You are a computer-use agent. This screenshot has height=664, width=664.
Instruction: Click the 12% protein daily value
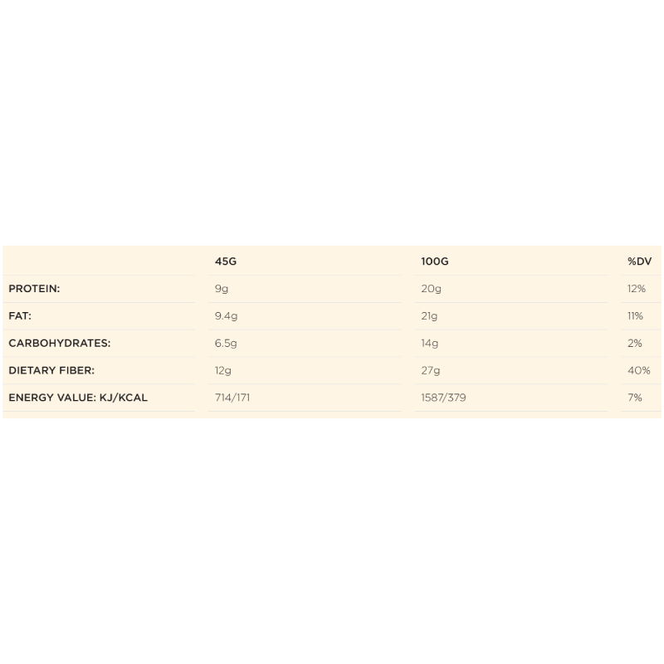click(x=637, y=289)
